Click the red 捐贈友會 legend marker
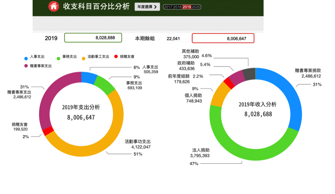Image resolution: width=335 pixels, height=194 pixels. [116, 57]
